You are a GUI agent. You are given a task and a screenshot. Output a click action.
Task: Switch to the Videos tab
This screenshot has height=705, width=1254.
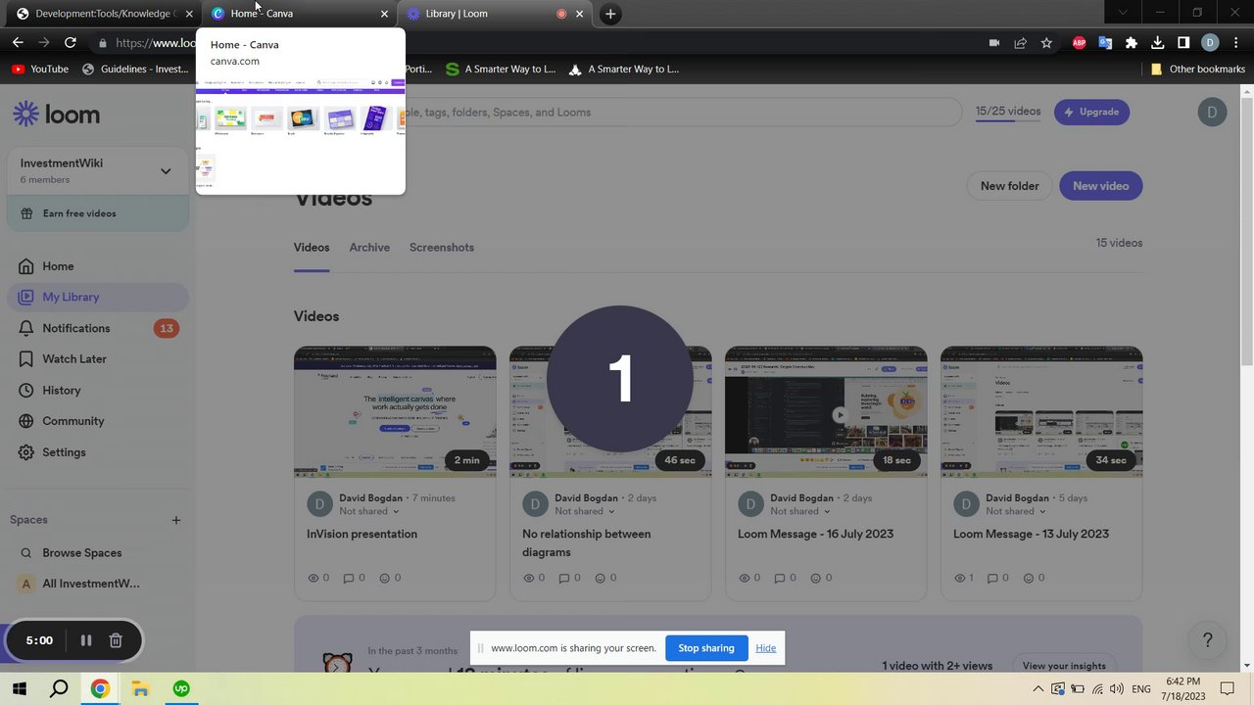click(x=312, y=248)
